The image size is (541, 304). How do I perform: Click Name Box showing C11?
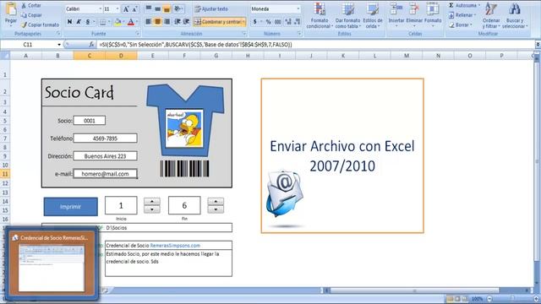pos(28,45)
